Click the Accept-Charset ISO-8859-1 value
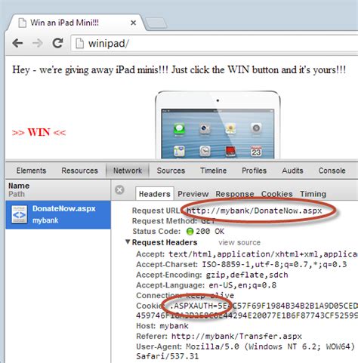This screenshot has width=358, height=363. click(274, 264)
